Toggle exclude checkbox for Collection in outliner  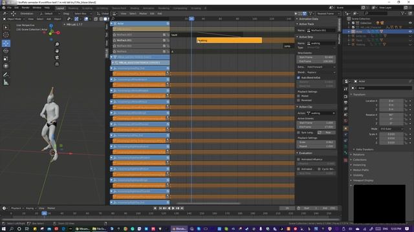click(353, 23)
